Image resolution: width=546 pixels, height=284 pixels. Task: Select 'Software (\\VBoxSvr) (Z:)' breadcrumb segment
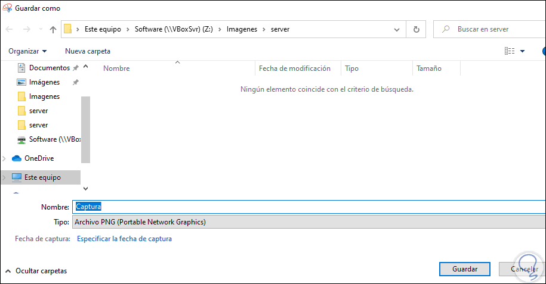point(174,29)
